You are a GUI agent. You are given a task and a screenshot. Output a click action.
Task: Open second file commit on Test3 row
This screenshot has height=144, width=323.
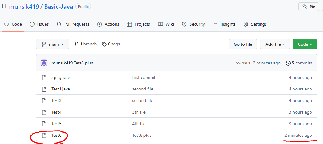(x=143, y=101)
